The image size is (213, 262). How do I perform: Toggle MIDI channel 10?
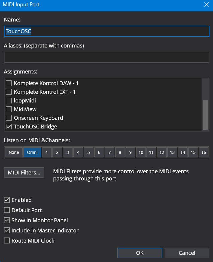[141, 152]
